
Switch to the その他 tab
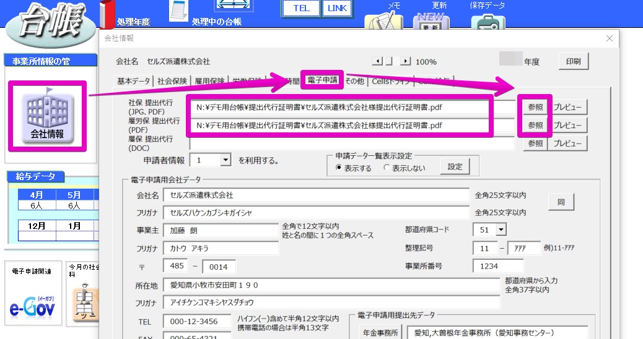point(354,81)
